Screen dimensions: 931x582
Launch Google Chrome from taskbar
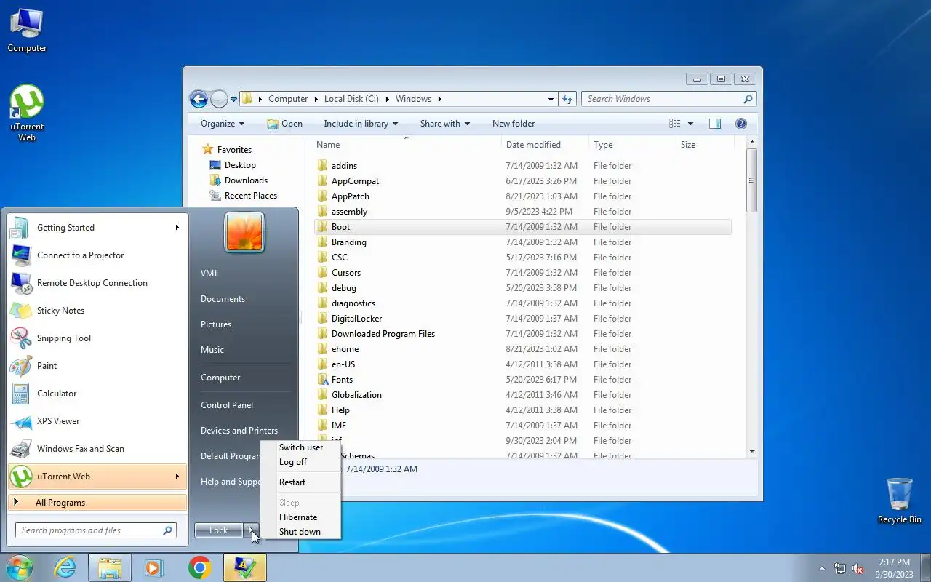[x=199, y=567]
